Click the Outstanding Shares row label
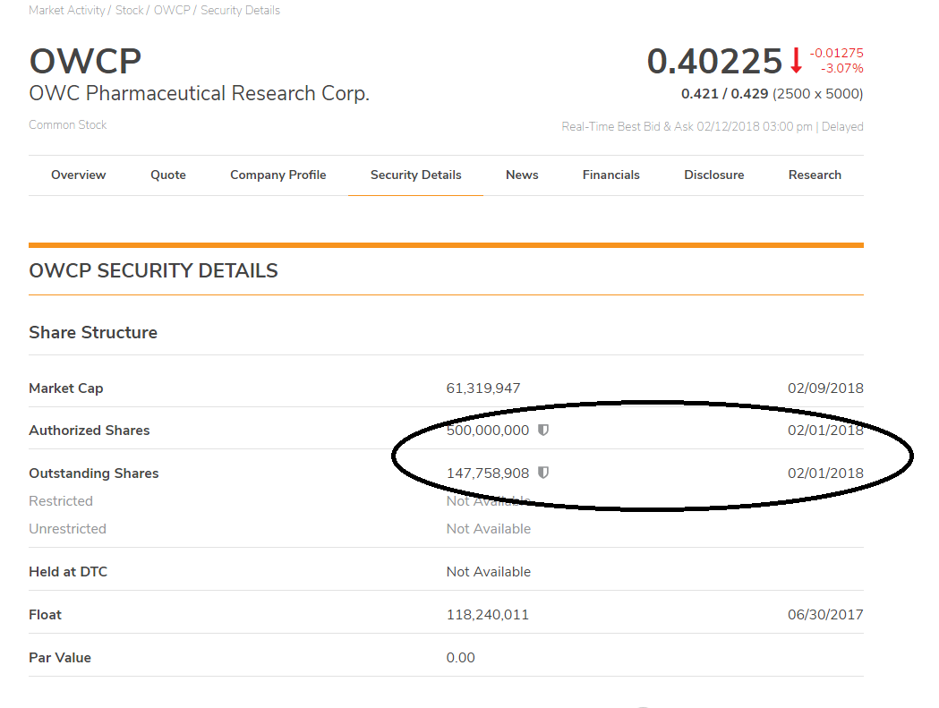Screen dimensions: 939x708 tap(93, 473)
